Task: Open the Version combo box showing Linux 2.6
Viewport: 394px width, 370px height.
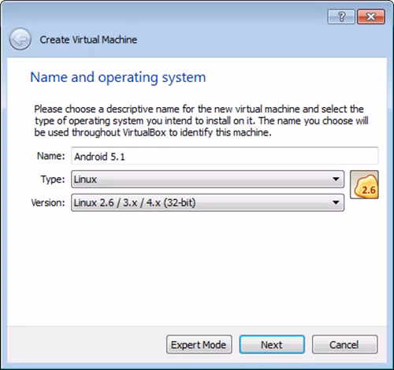Action: [207, 202]
